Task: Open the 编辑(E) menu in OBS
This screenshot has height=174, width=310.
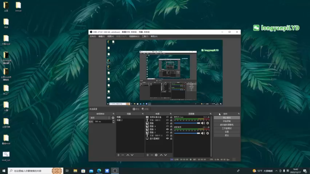Action: click(102, 36)
